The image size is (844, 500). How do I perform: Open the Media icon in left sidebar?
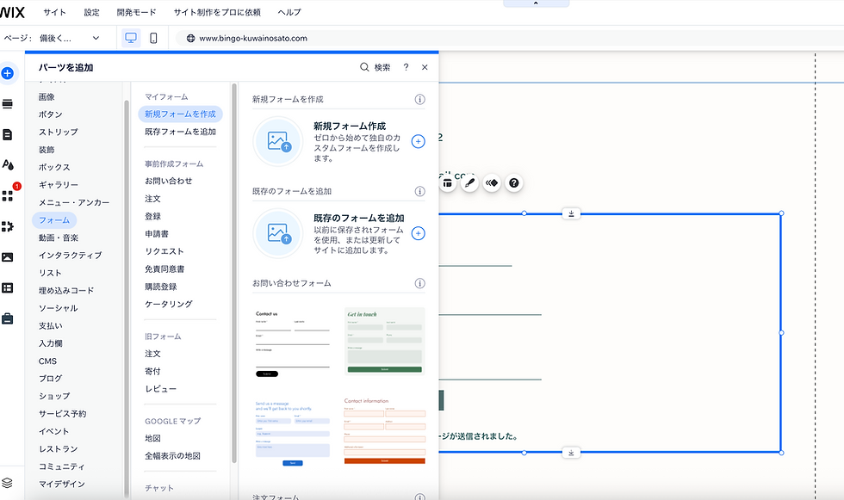(8, 257)
